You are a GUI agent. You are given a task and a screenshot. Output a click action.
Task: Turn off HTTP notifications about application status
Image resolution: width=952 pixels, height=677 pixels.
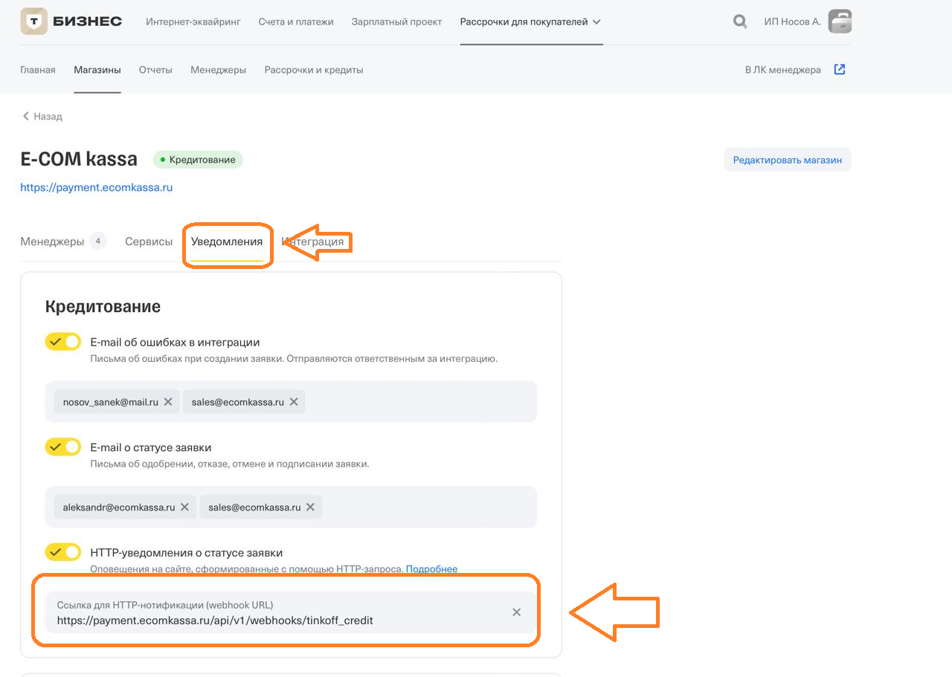pos(63,552)
